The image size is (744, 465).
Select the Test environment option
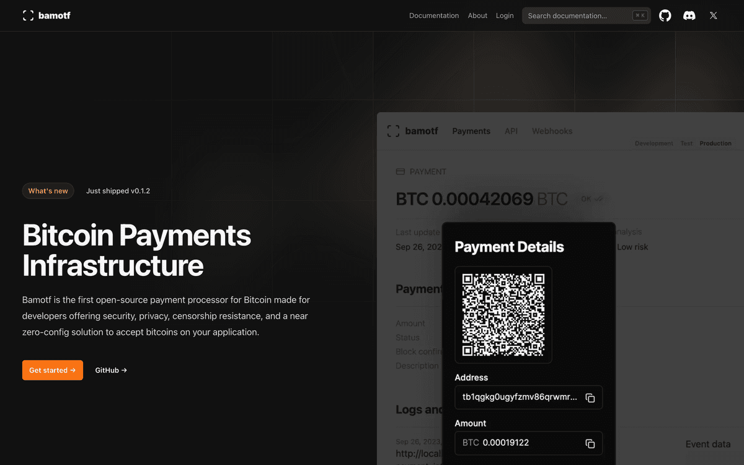[x=686, y=143]
